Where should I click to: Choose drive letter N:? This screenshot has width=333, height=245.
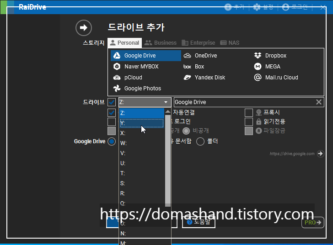pyautogui.click(x=142, y=234)
